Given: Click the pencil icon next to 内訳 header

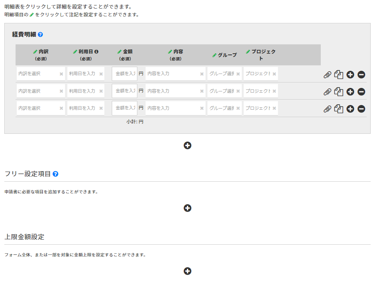Looking at the screenshot, I should (x=35, y=51).
